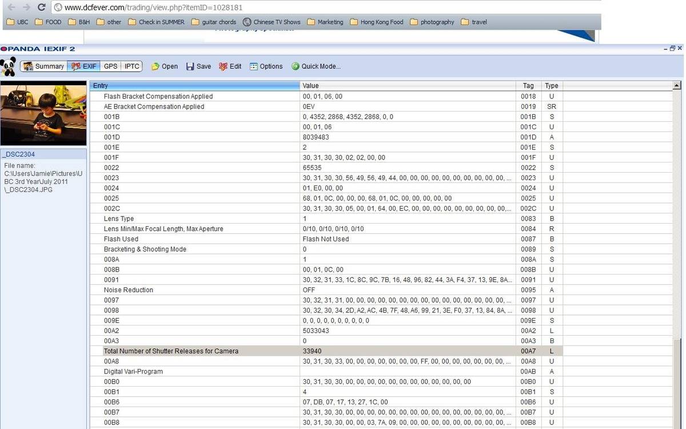Screen dimensions: 686x429
Task: Sort by the Value column header
Action: click(408, 85)
